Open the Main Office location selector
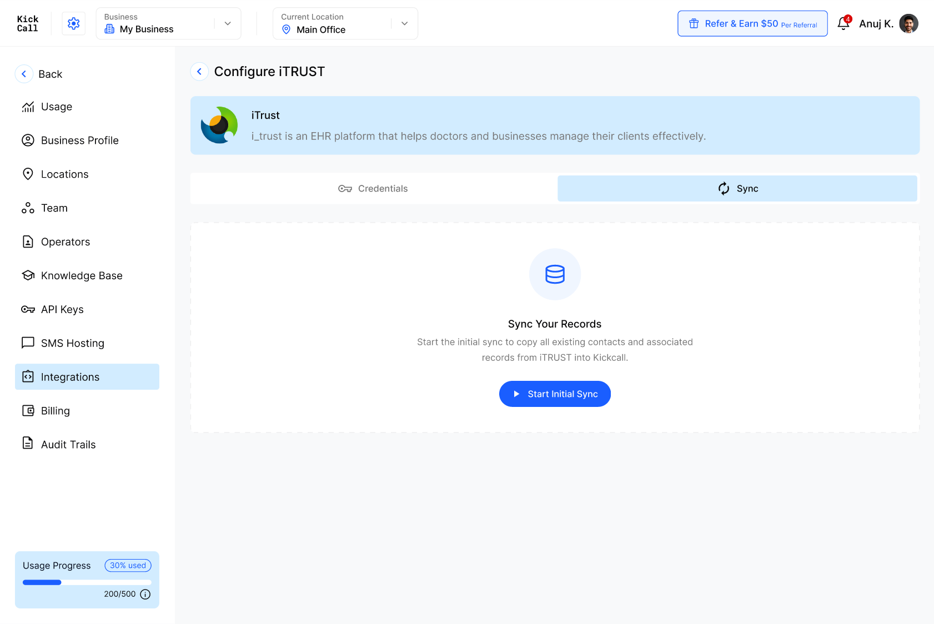The width and height of the screenshot is (934, 624). pyautogui.click(x=345, y=23)
